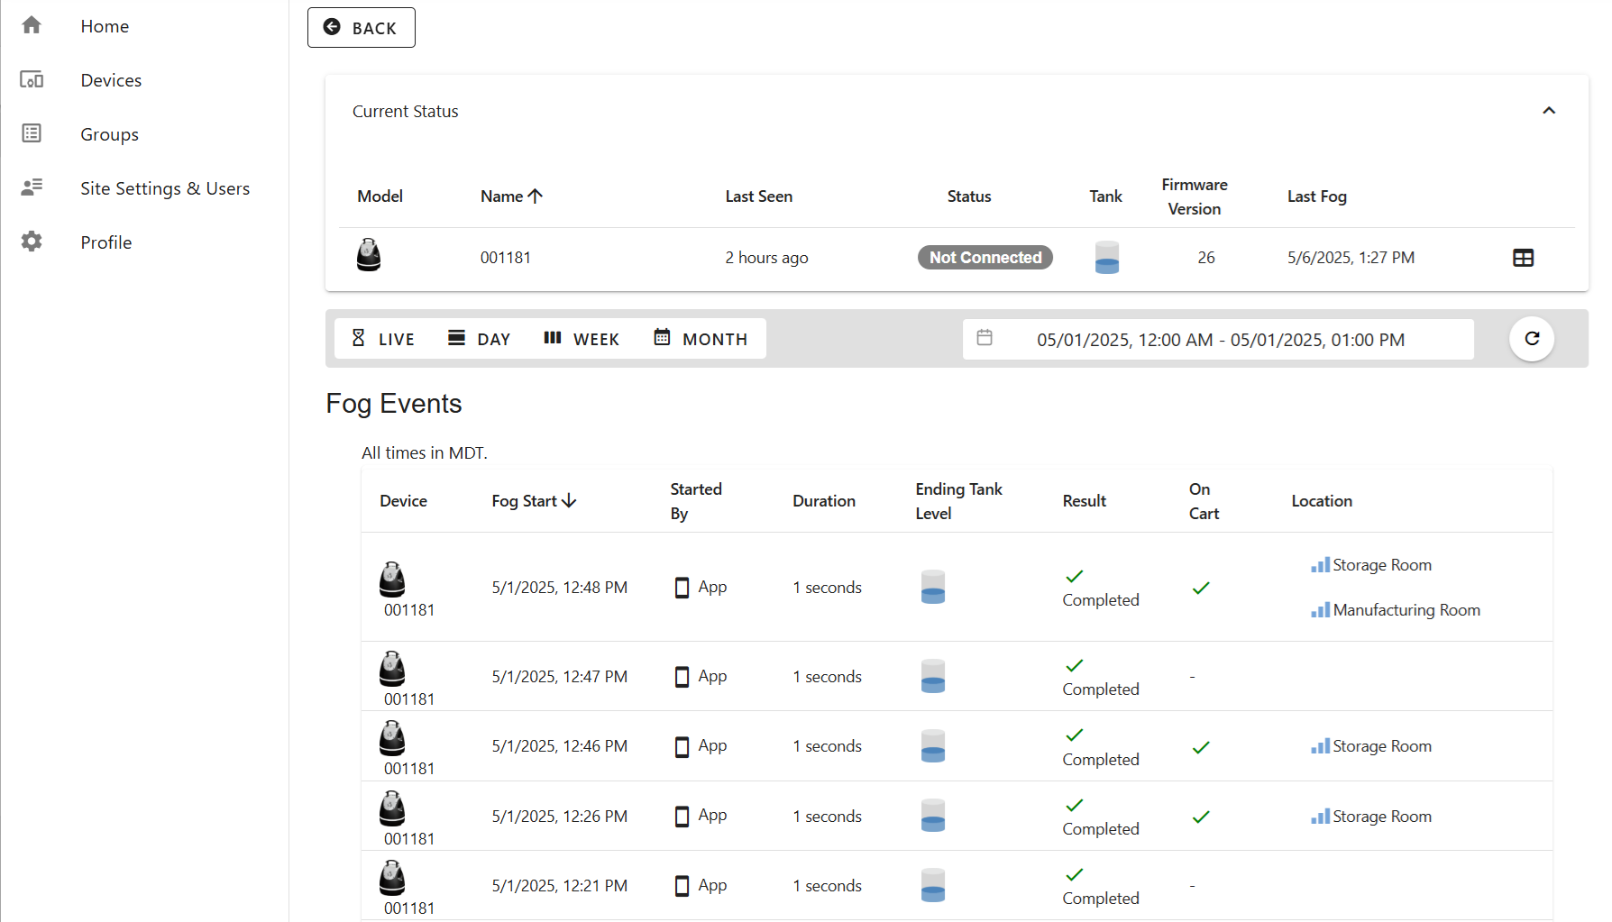Switch to WEEK view
The height and width of the screenshot is (922, 1612).
582,339
